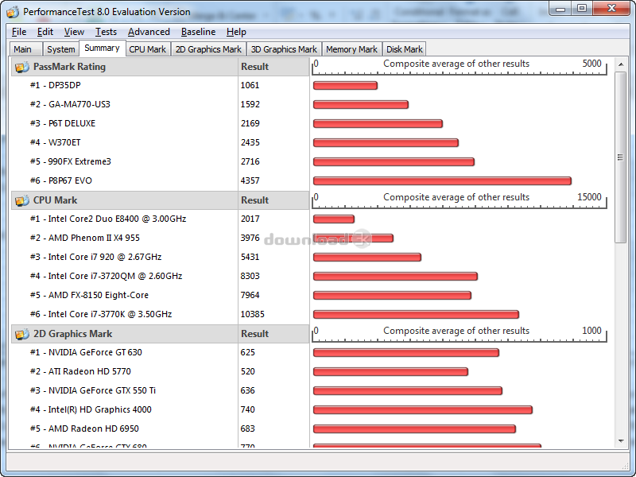Image resolution: width=636 pixels, height=477 pixels.
Task: Go to the 2D Graphics Mark tab
Action: click(x=208, y=49)
